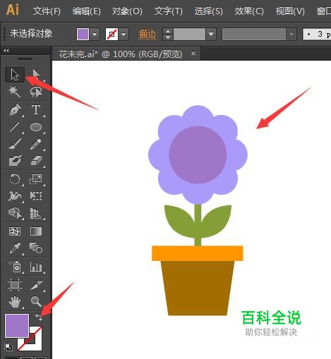Choose the Magic Wand tool
This screenshot has height=359, width=331.
click(x=15, y=92)
